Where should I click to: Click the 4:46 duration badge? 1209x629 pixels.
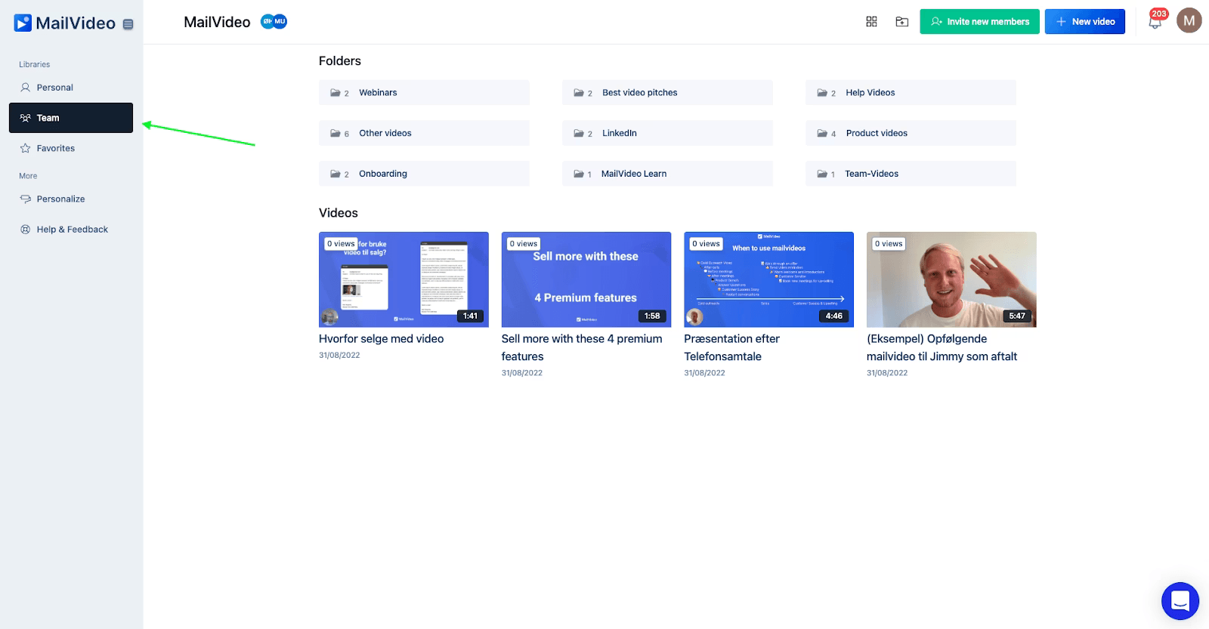click(834, 316)
